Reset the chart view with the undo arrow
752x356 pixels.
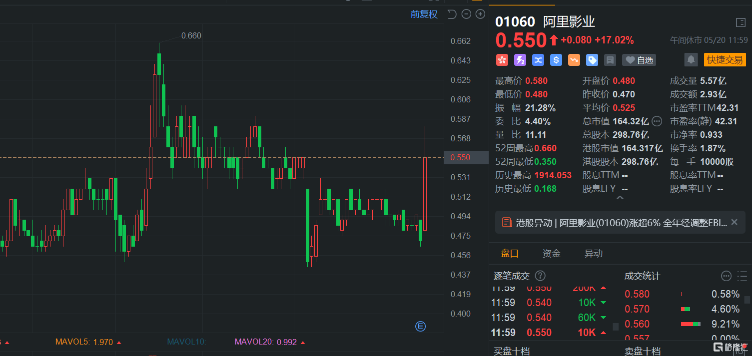point(452,14)
